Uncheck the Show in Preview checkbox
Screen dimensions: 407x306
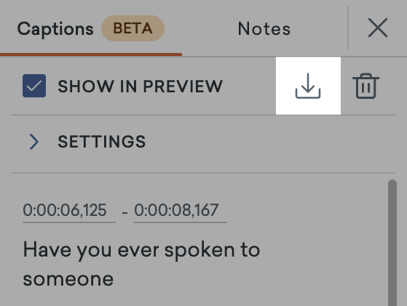[x=34, y=86]
